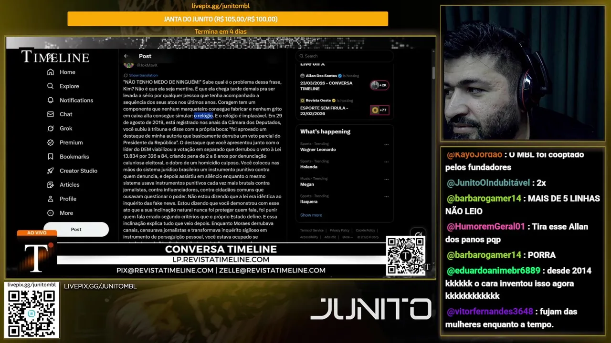Viewport: 611px width, 343px height.
Task: Click the white Post button
Action: coord(76,229)
